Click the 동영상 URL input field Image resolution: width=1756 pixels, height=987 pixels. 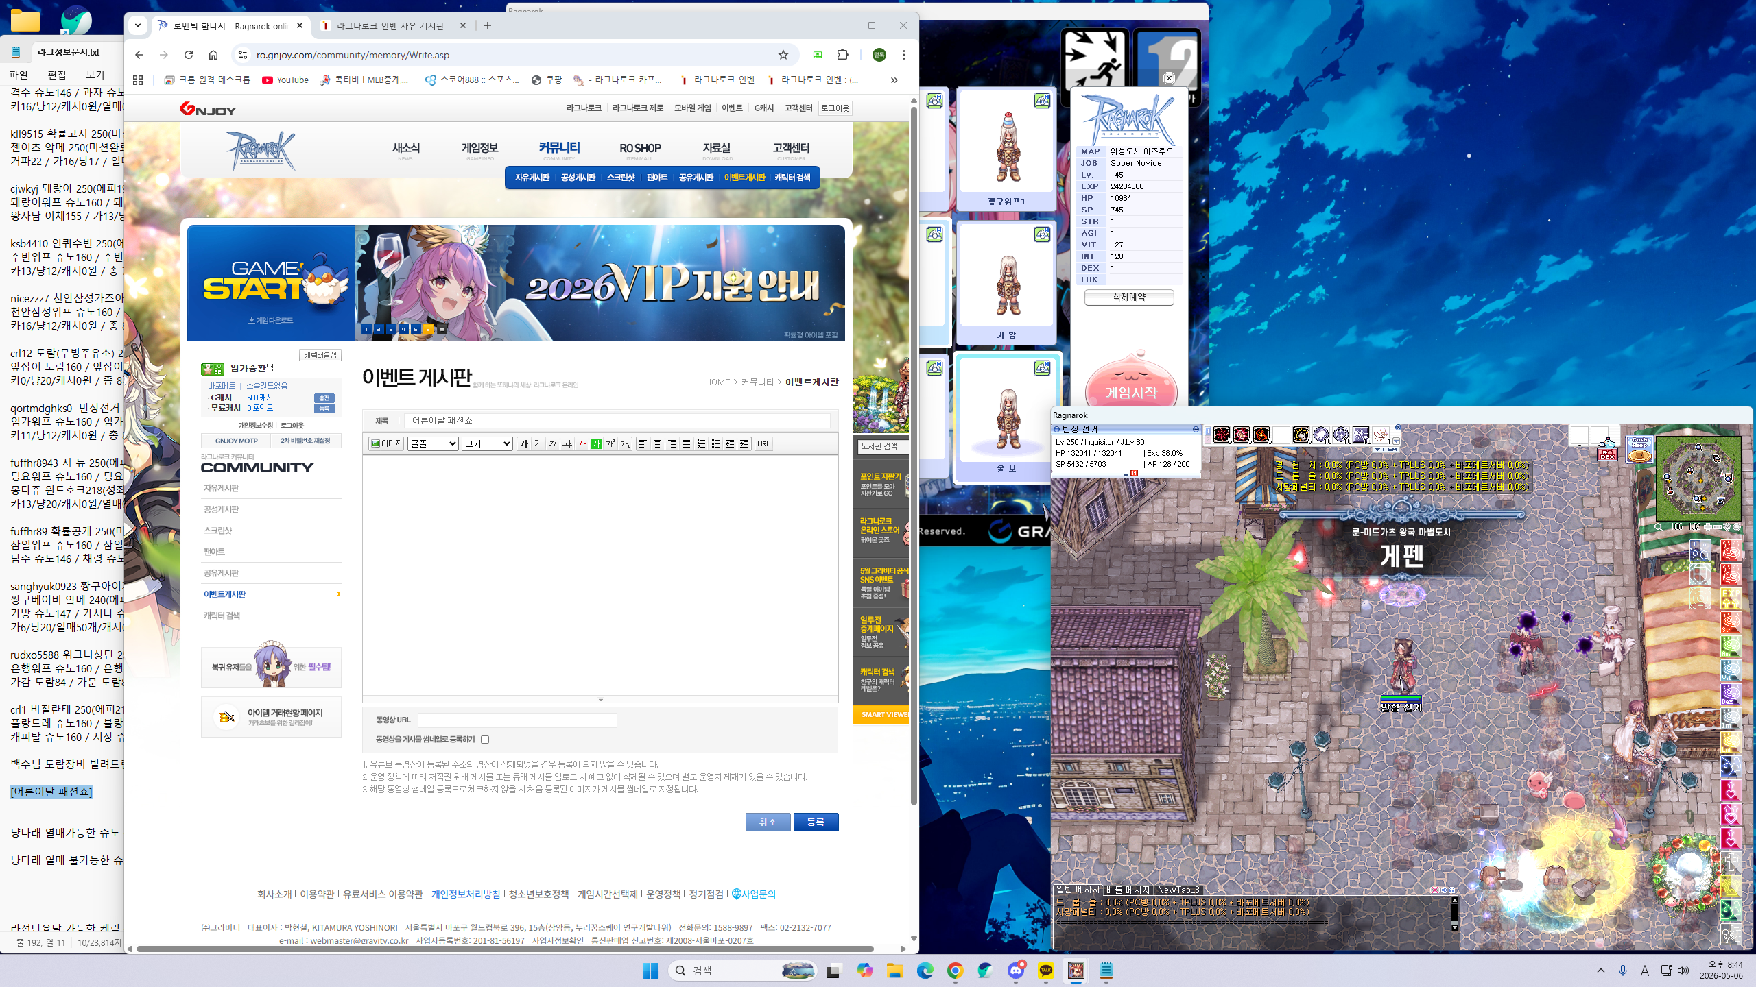pos(517,720)
